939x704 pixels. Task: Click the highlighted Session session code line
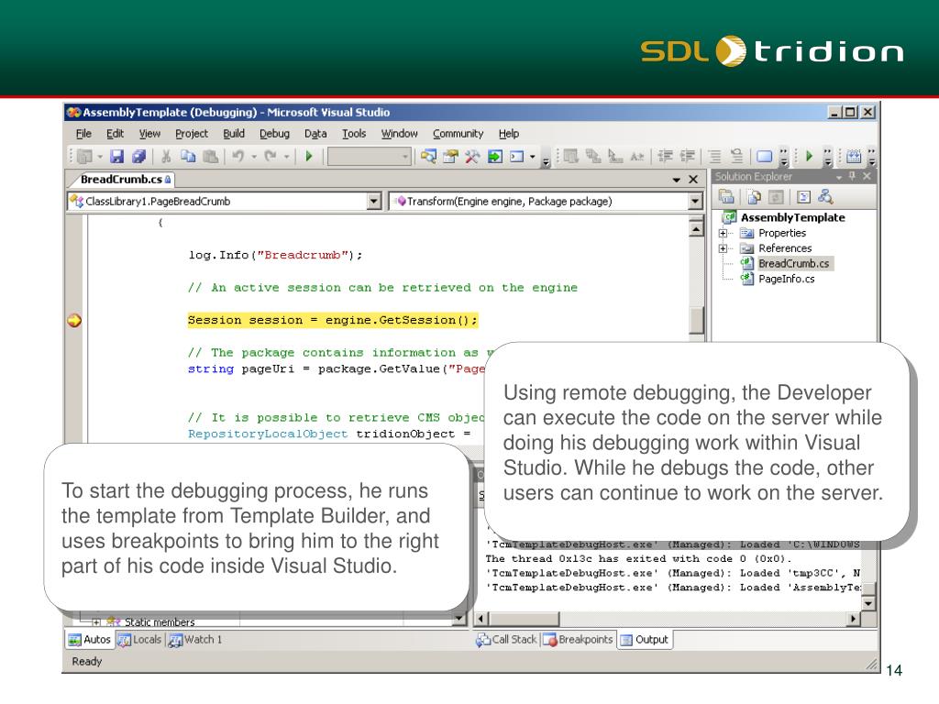tap(332, 320)
